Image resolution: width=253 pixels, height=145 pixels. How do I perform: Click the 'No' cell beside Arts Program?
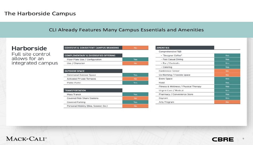click(x=227, y=102)
